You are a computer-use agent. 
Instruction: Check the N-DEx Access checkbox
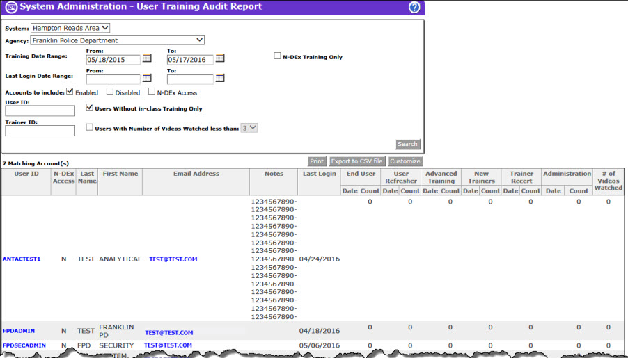click(152, 92)
